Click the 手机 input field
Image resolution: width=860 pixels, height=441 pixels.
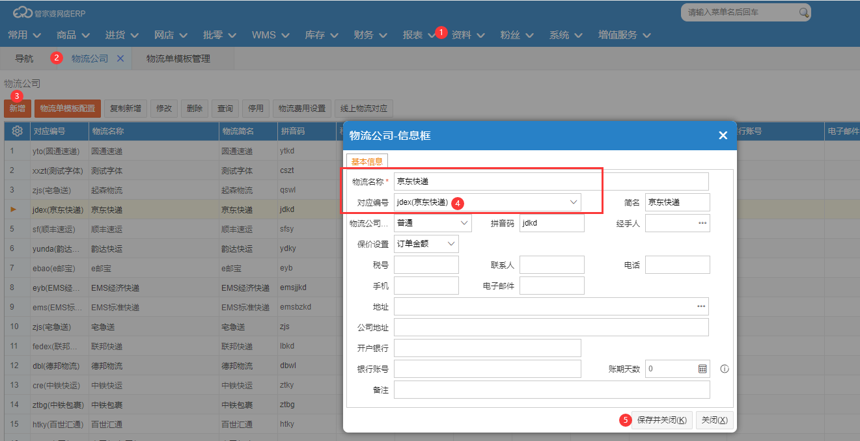[426, 286]
